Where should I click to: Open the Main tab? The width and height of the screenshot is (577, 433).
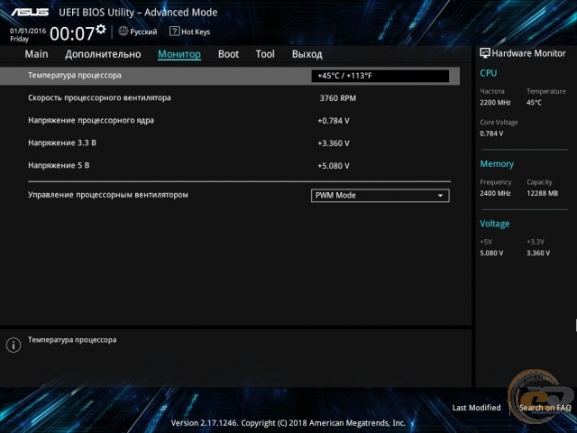[36, 54]
